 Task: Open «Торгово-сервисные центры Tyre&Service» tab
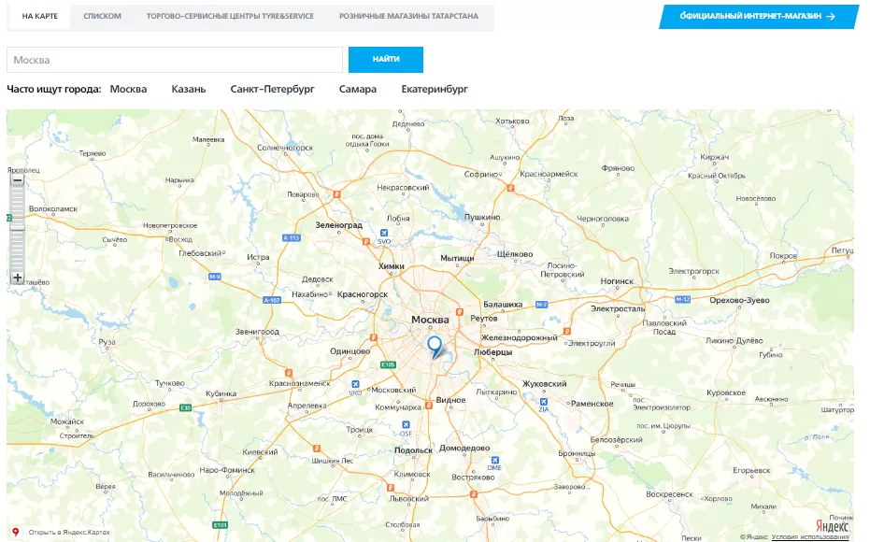click(x=230, y=17)
